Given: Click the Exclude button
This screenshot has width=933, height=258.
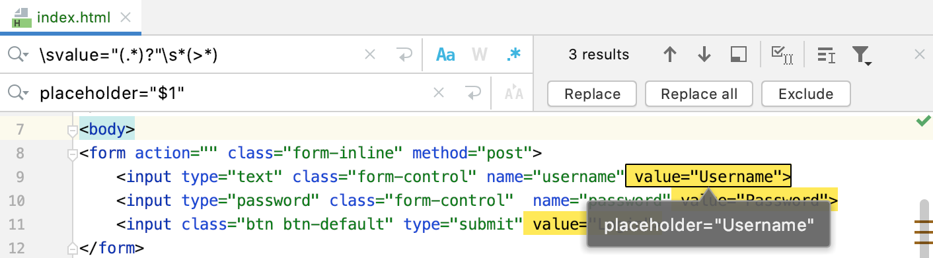Looking at the screenshot, I should pos(805,94).
